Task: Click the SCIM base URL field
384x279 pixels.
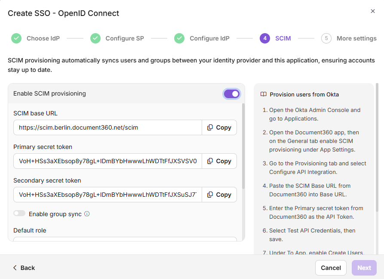Action: pyautogui.click(x=108, y=127)
